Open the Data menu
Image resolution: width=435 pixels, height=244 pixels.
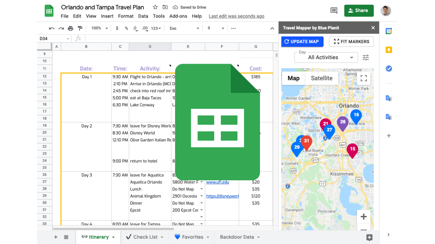tap(143, 16)
